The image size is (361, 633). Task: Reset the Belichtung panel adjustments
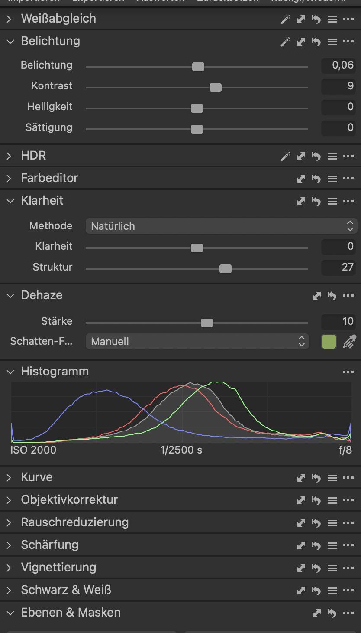pos(316,42)
